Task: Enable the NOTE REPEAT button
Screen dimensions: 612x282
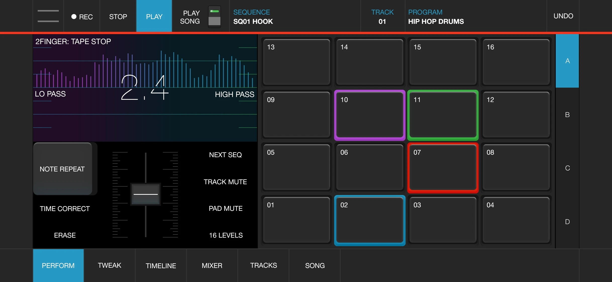Action: pos(63,169)
